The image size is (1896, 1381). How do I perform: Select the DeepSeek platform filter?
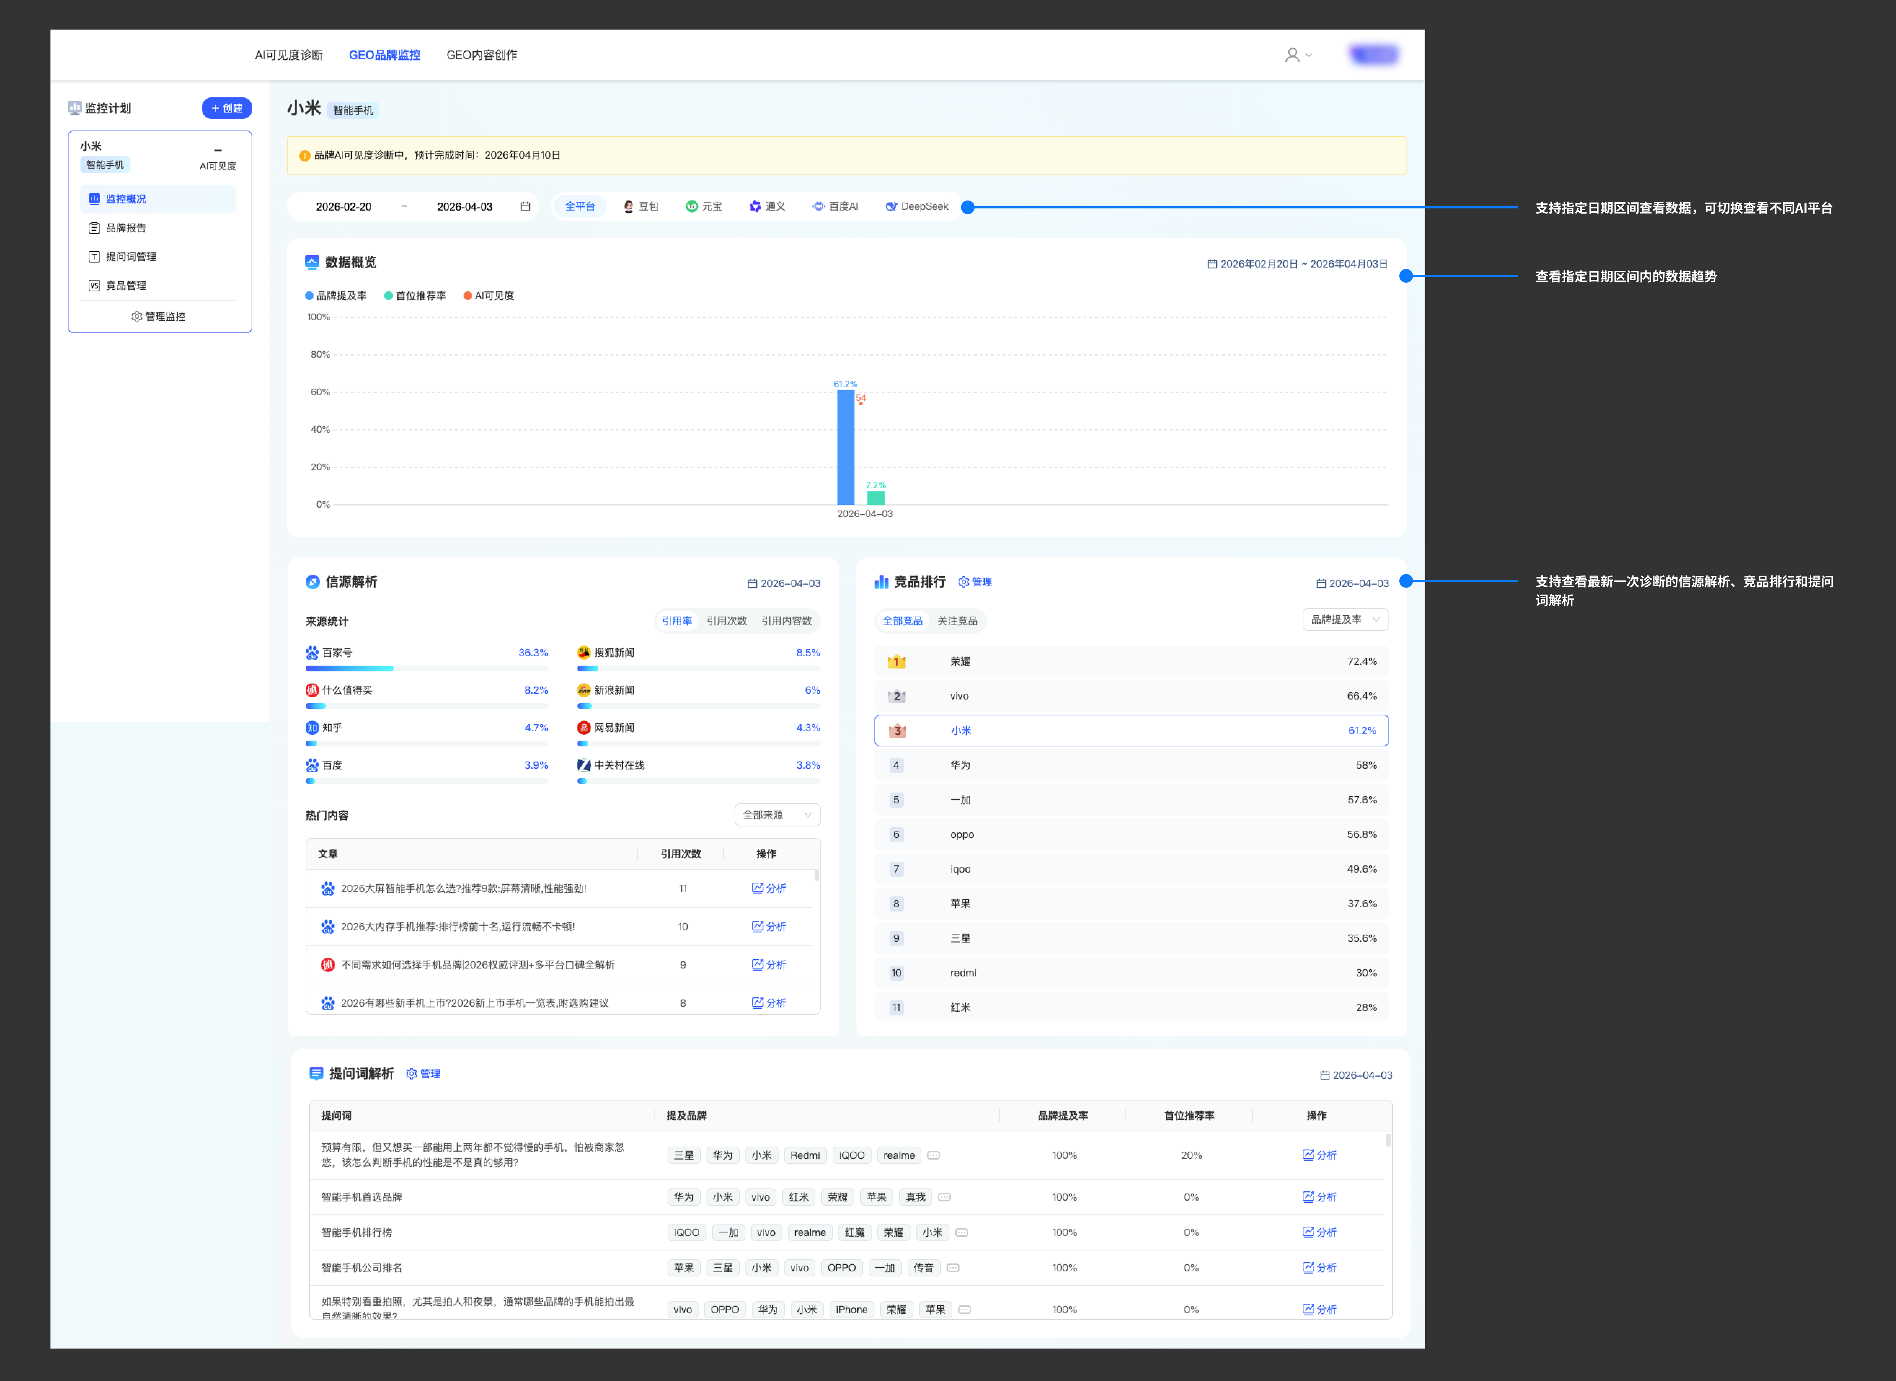916,207
